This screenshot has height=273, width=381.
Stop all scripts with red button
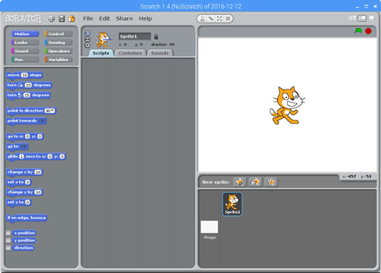tap(368, 31)
